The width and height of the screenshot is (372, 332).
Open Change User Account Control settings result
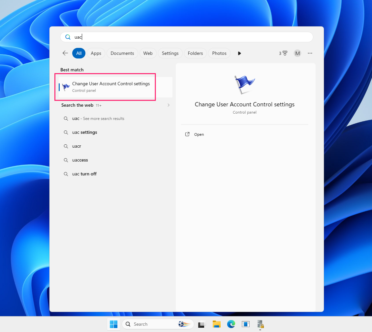click(115, 87)
